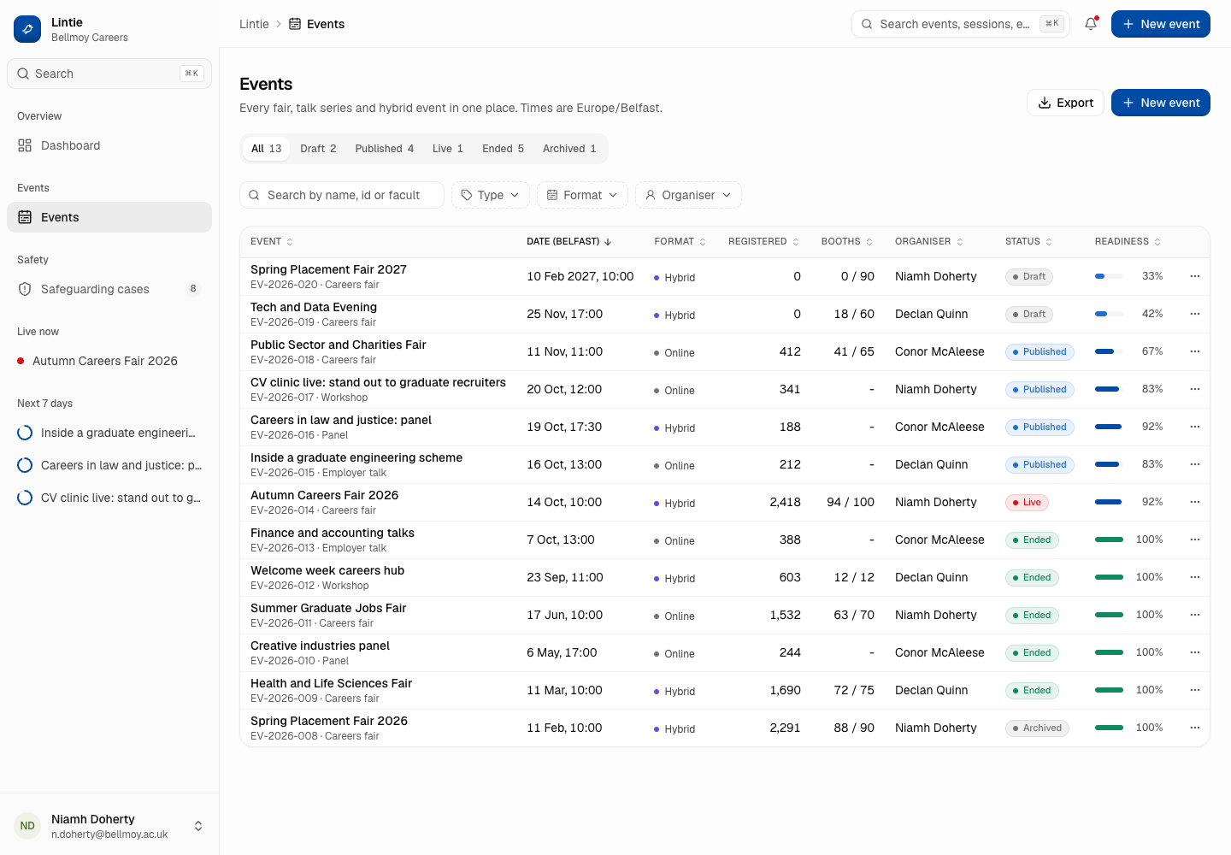Click the Dashboard icon in sidebar
This screenshot has height=855, width=1231.
point(25,145)
